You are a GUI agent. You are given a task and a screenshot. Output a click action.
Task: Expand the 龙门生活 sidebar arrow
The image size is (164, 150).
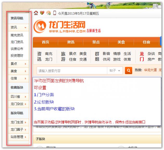(26, 122)
